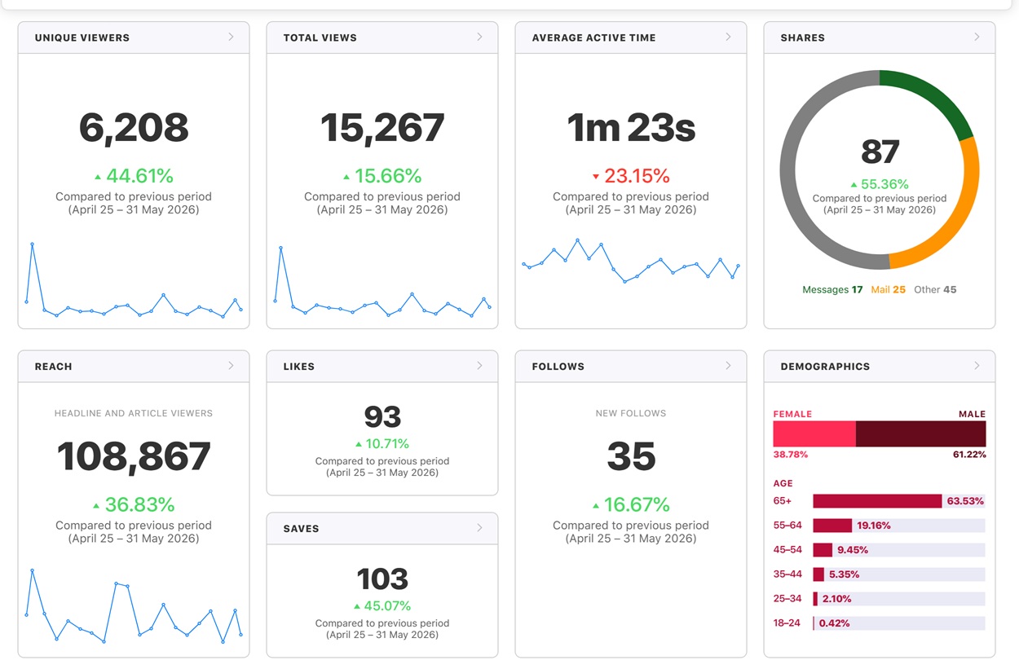Viewport: 1019px width, 660px height.
Task: Open the FOLLOWS card header
Action: pos(631,367)
